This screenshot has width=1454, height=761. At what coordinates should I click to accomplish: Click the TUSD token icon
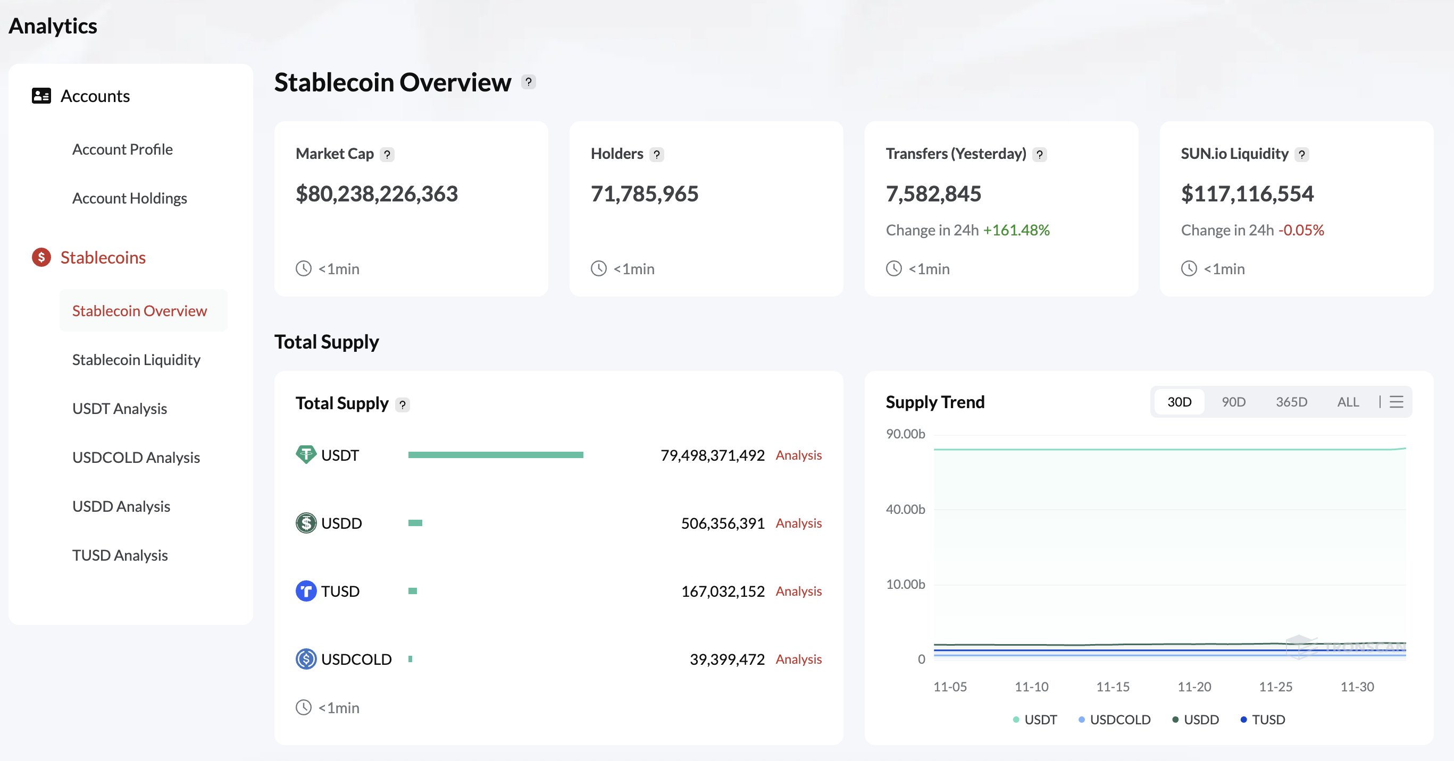point(305,590)
